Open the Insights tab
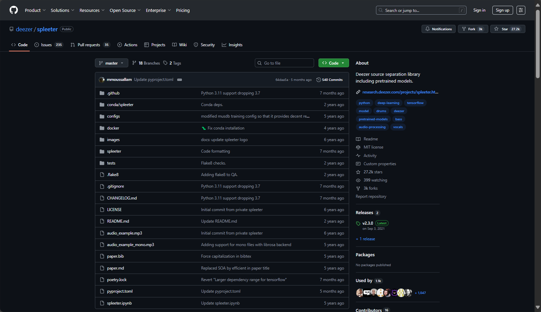 click(232, 45)
